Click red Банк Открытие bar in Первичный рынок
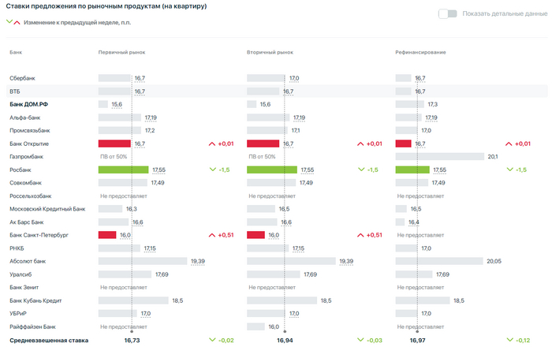Screen dimensions: 552x354 (x=114, y=143)
